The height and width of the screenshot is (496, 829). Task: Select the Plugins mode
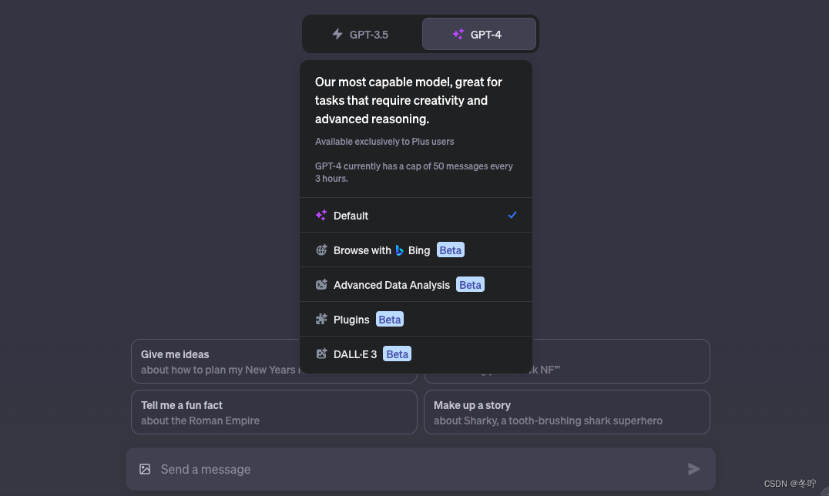pyautogui.click(x=416, y=320)
